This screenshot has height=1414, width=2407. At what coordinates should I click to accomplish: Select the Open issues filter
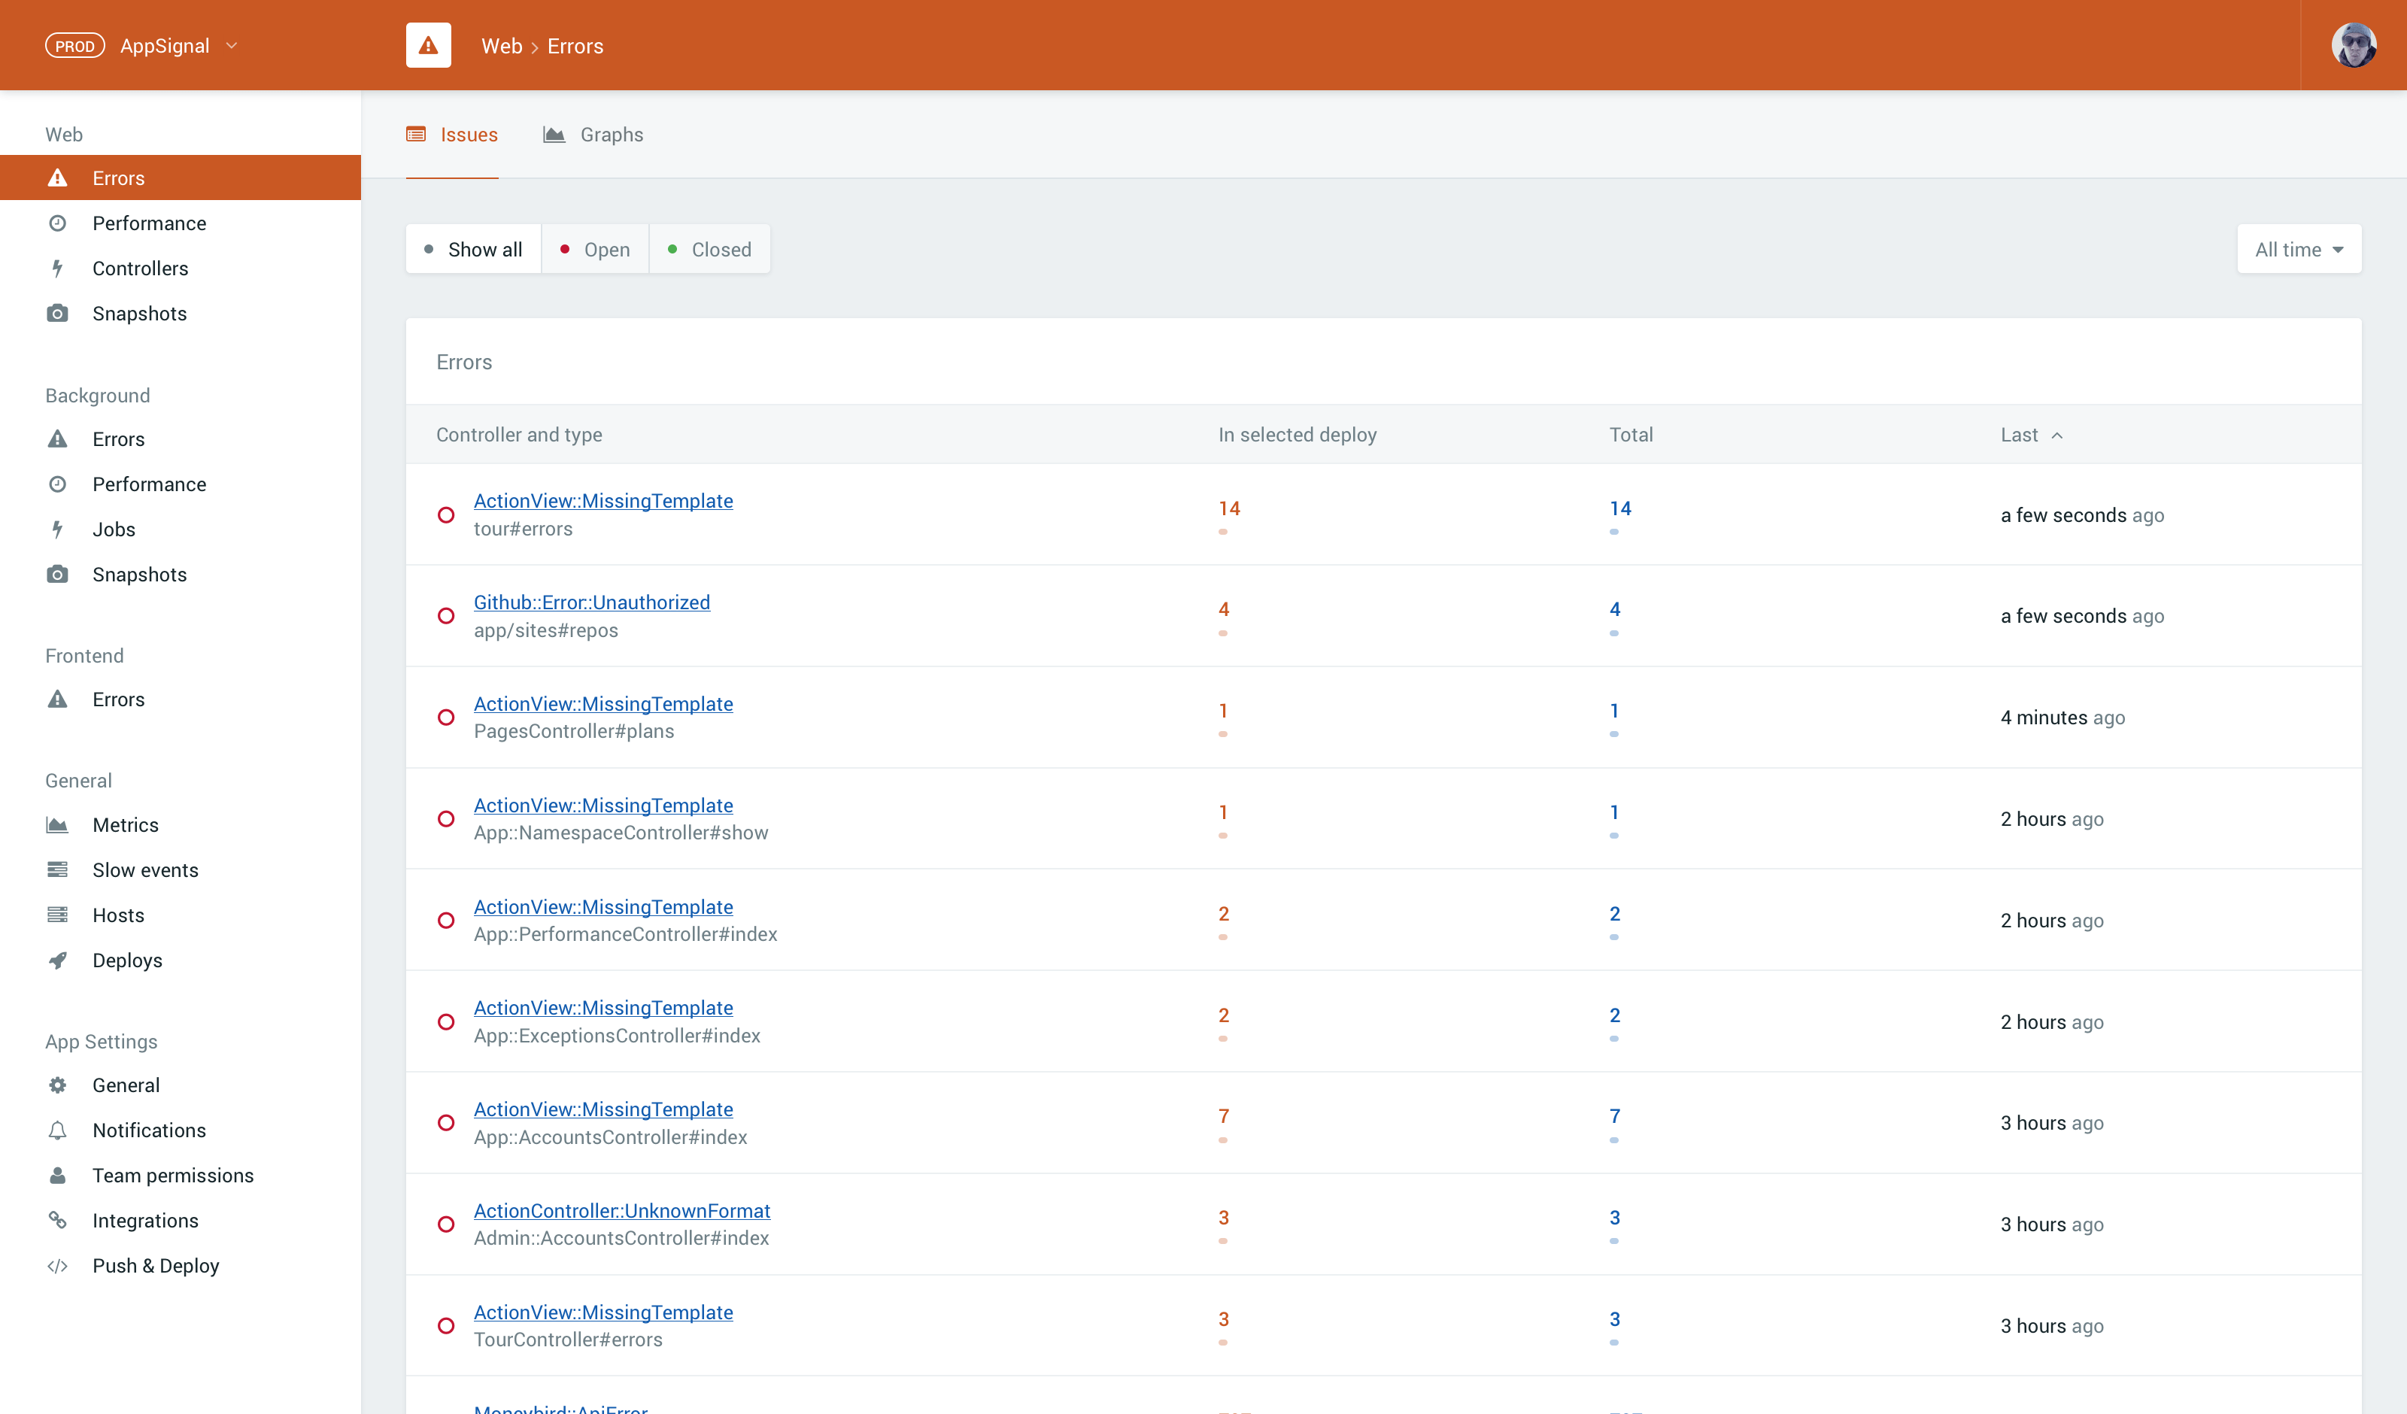point(595,250)
